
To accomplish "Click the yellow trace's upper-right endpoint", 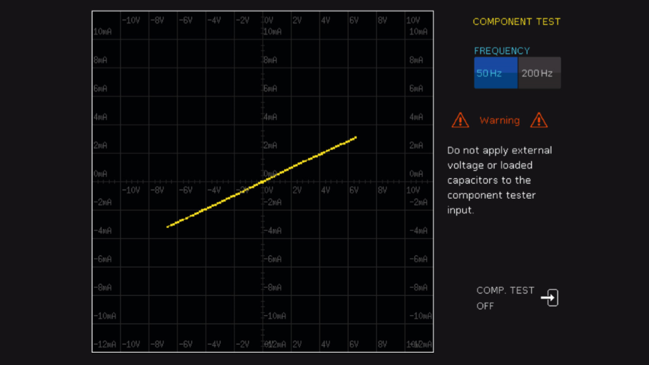I will click(x=355, y=137).
